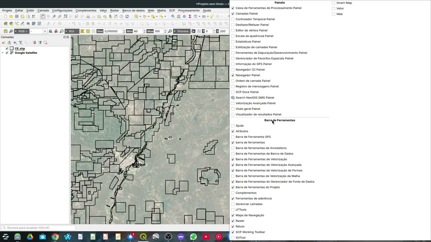Click Expand All icon in Camadas panel

pos(34,43)
